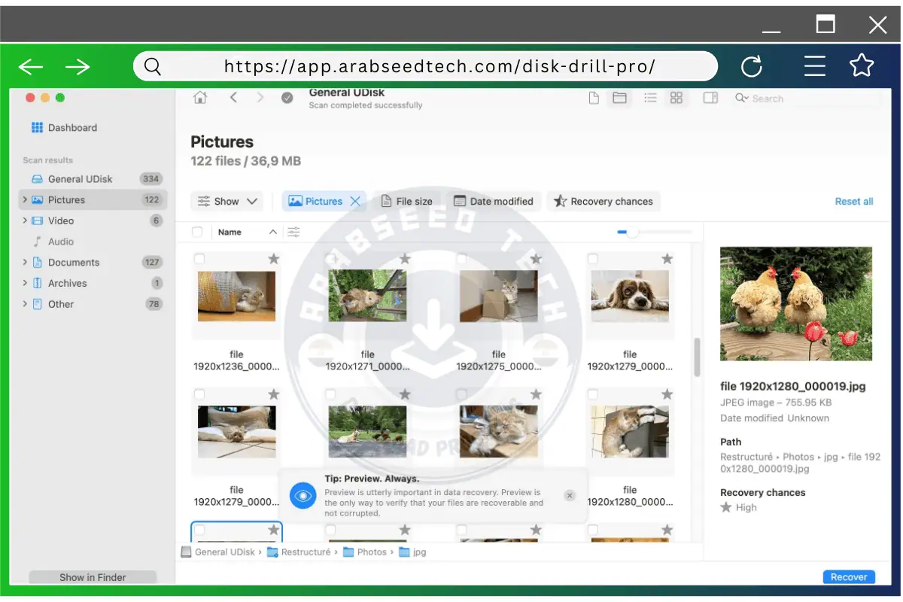Toggle the preview panel icon
This screenshot has width=903, height=602.
710,98
